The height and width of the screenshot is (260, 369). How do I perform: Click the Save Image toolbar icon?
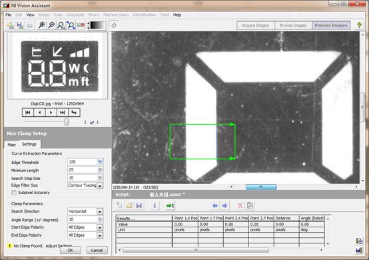click(20, 25)
